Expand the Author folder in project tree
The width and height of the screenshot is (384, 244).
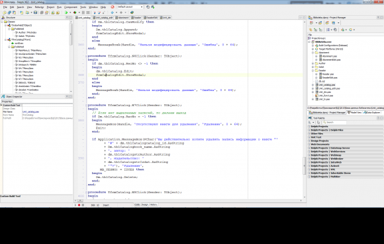[x=313, y=63]
